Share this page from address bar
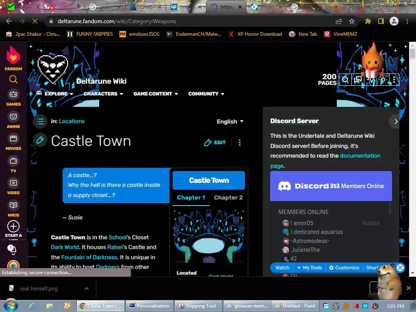Image resolution: width=416 pixels, height=312 pixels. pos(339,21)
